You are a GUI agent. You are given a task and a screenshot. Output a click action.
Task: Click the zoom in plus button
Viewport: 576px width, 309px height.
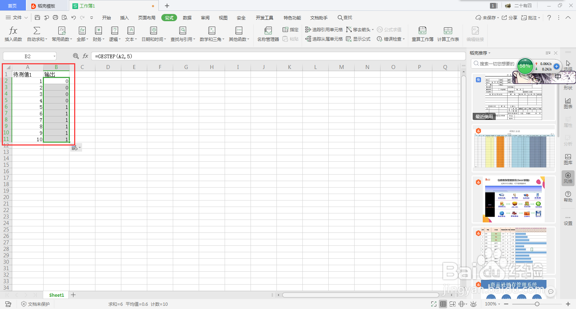click(x=568, y=304)
